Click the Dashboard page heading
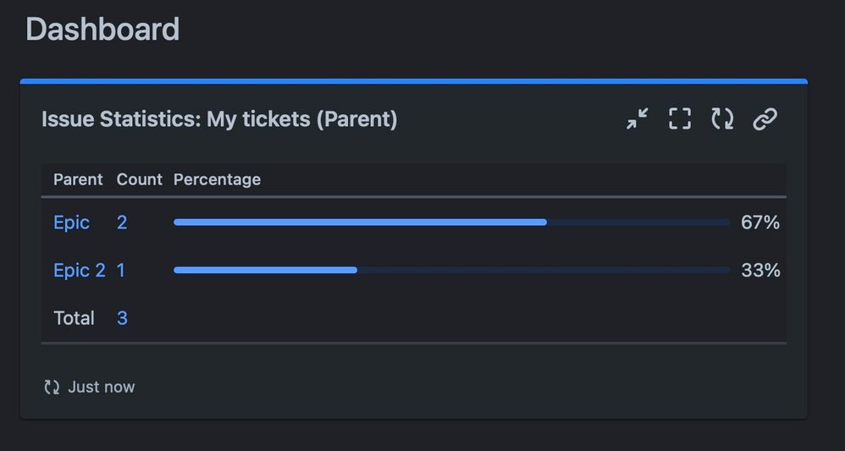845x451 pixels. [x=102, y=30]
